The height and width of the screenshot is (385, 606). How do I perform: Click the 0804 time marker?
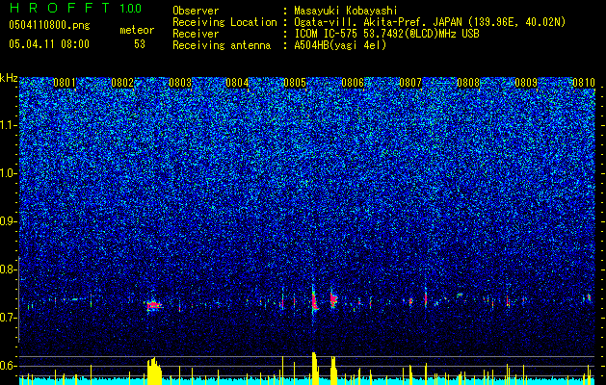coord(237,83)
